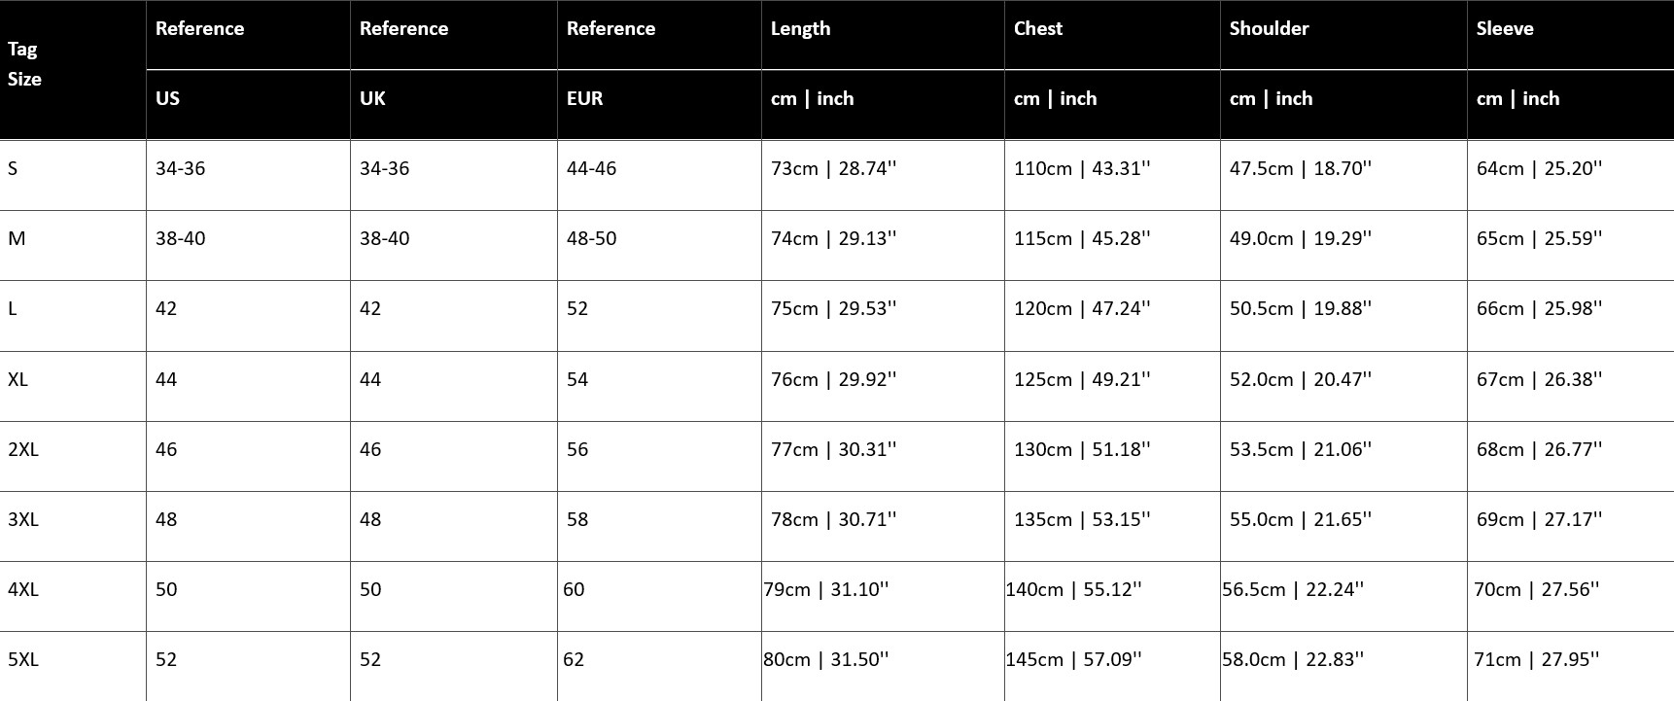
Task: Click the Length column header
Action: click(x=801, y=29)
